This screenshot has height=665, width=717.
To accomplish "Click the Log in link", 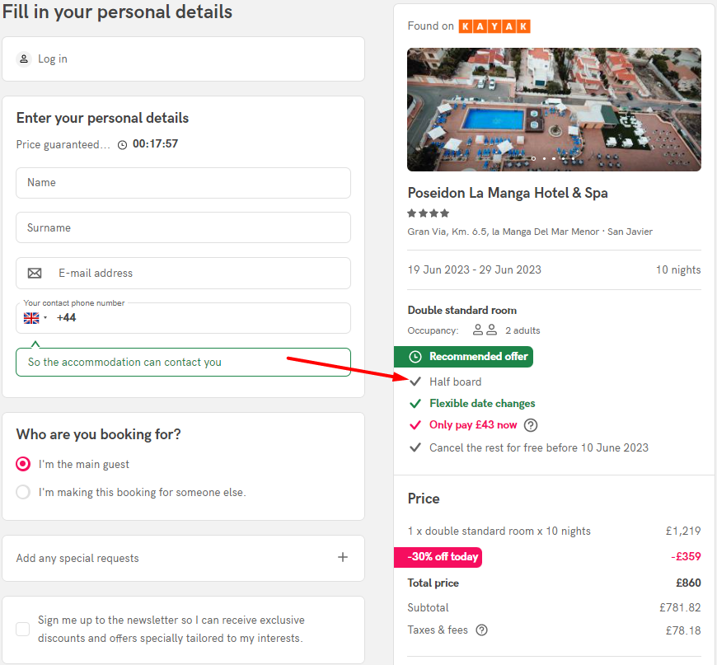I will coord(53,59).
